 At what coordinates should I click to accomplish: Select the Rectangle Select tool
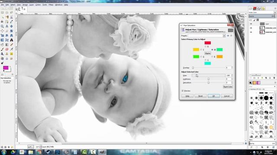[x=2, y=12]
